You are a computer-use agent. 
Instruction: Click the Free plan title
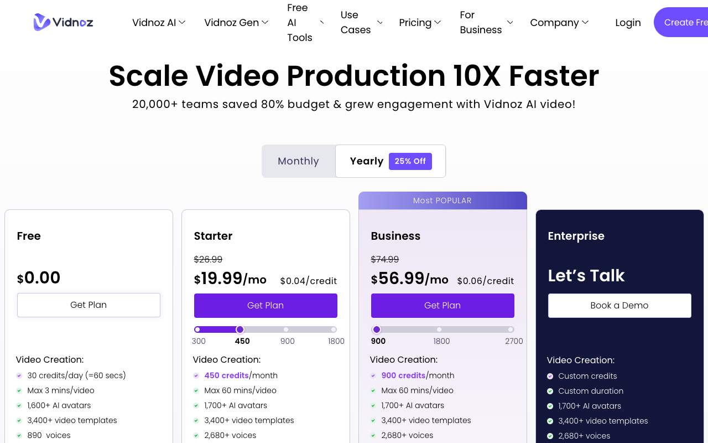(29, 236)
